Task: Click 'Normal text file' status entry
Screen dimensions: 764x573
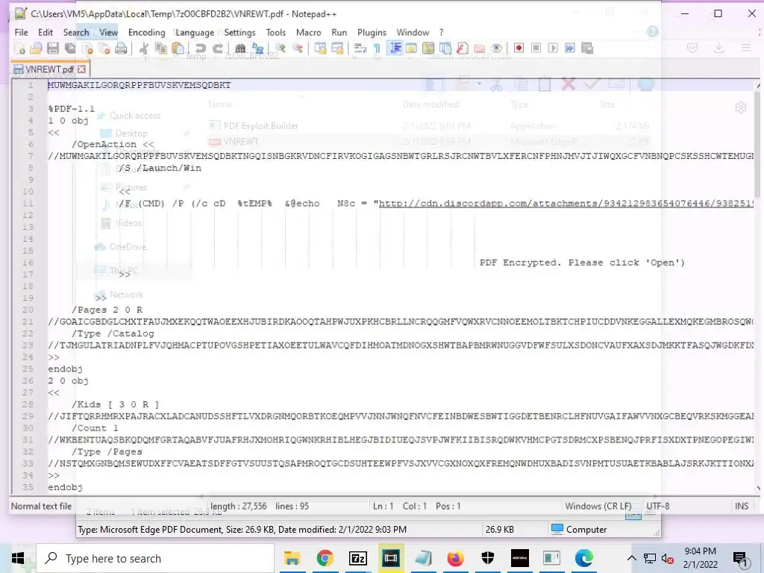Action: tap(42, 507)
